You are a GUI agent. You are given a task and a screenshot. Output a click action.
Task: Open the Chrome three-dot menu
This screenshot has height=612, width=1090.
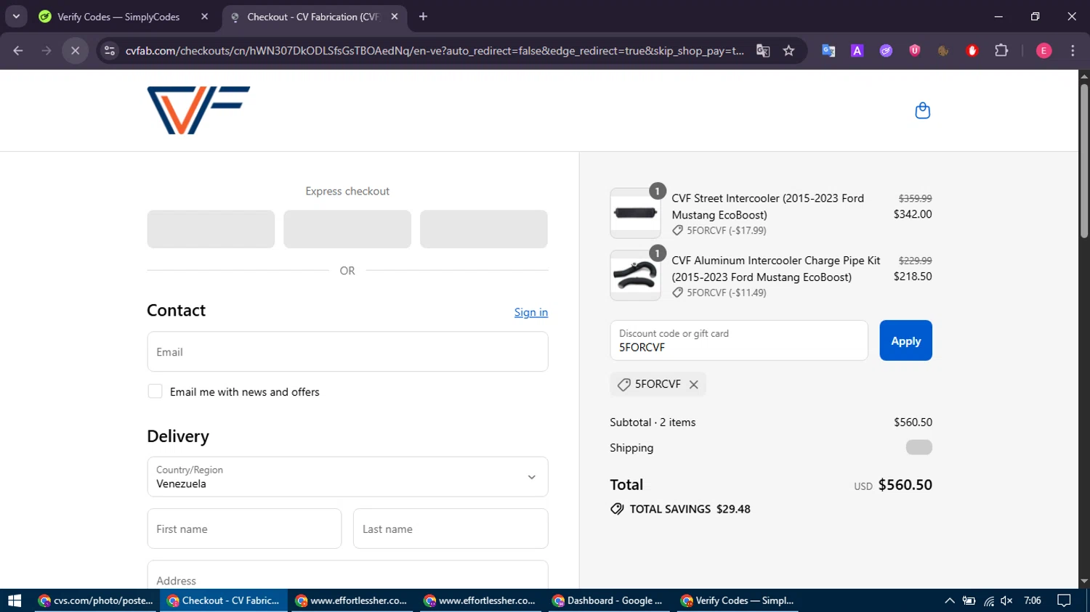click(x=1073, y=51)
